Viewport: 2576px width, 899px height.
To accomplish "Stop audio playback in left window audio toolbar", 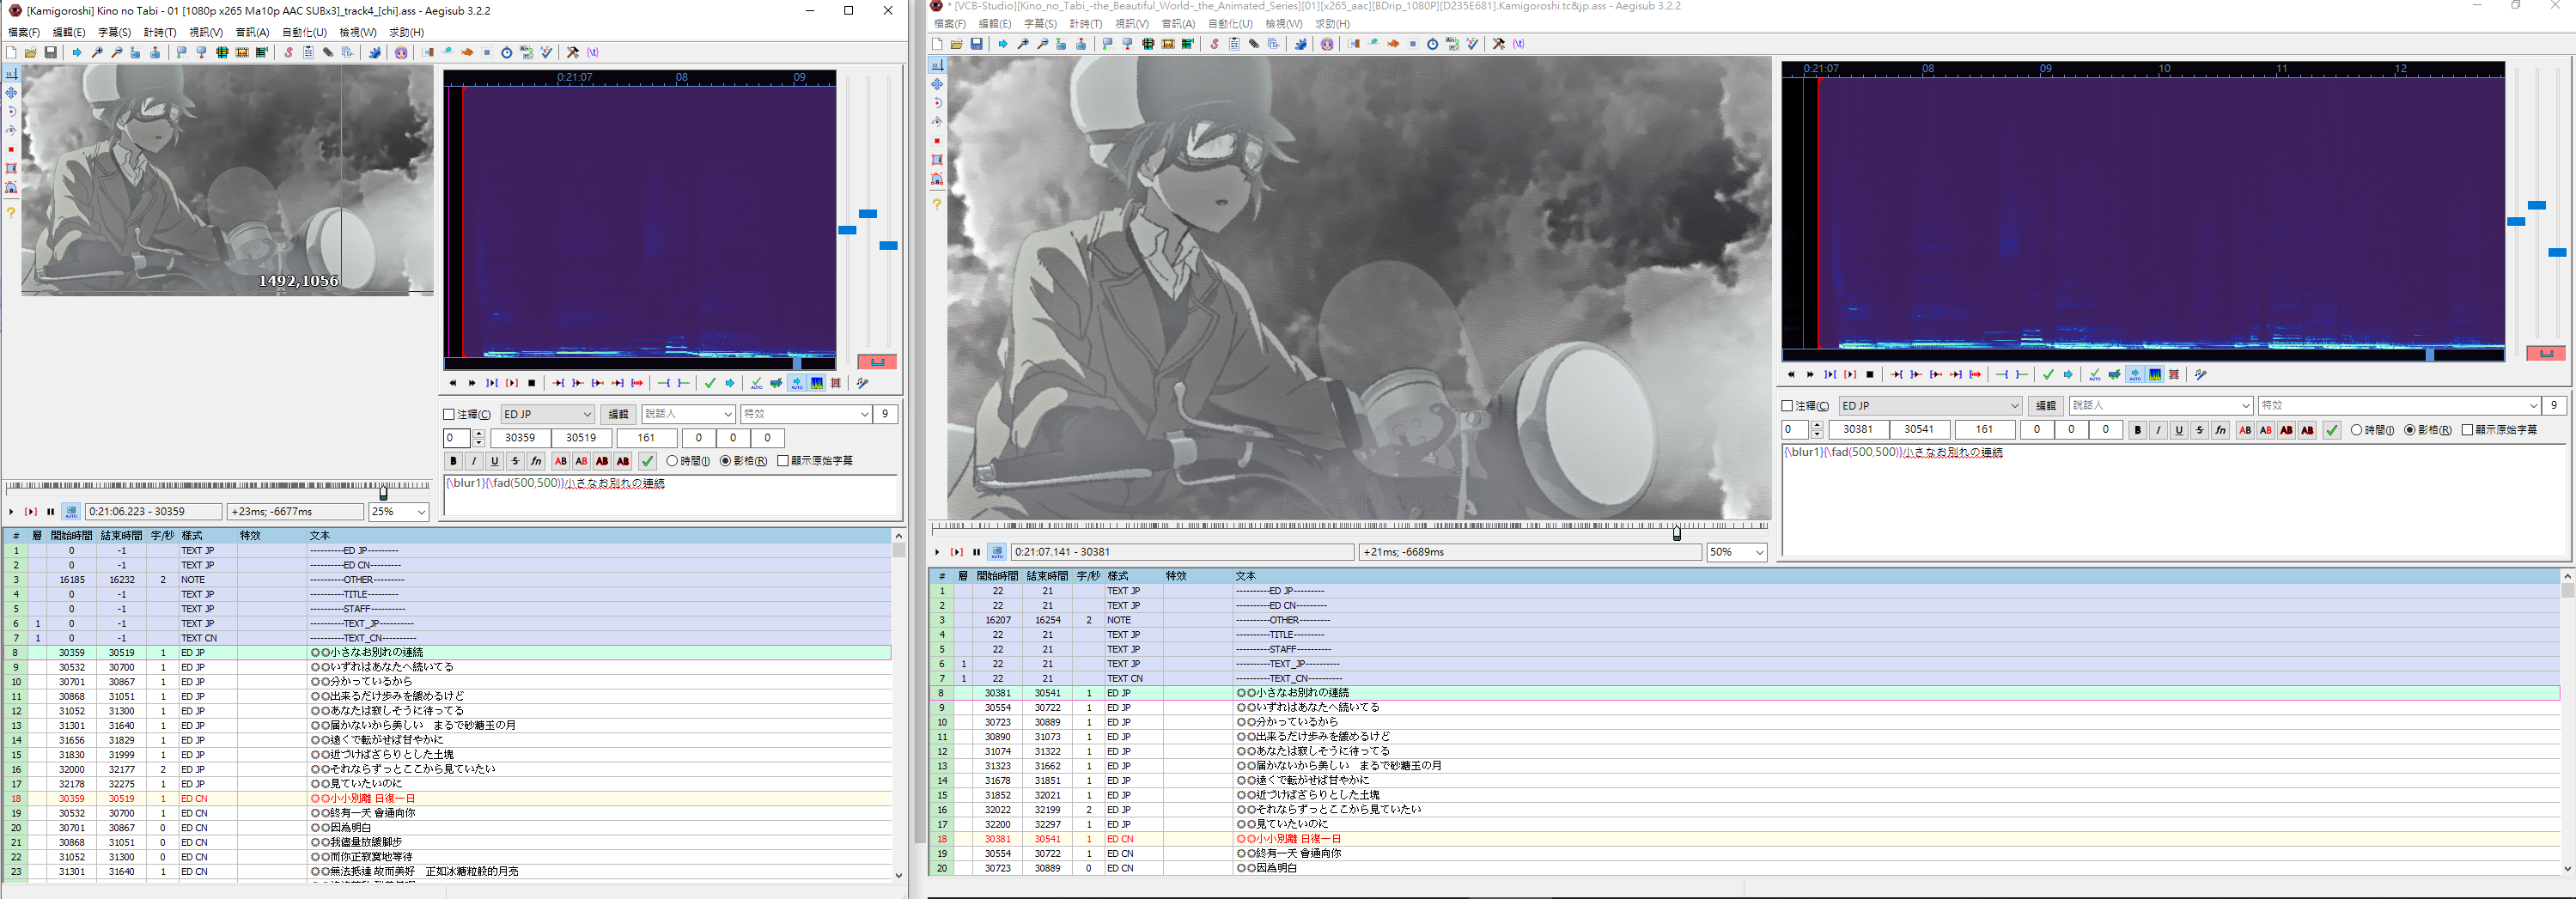I will click(x=532, y=383).
